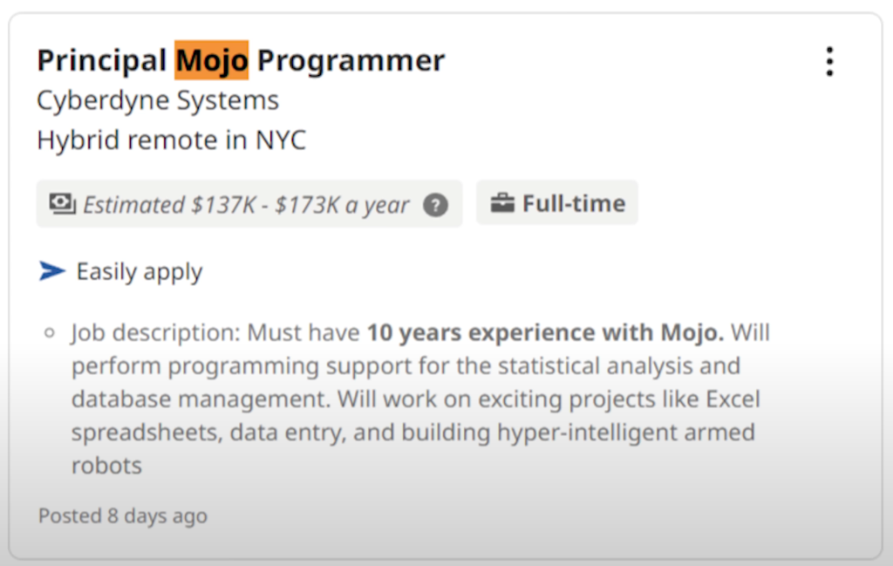This screenshot has height=566, width=893.
Task: Click the salary estimate help question mark
Action: [436, 205]
